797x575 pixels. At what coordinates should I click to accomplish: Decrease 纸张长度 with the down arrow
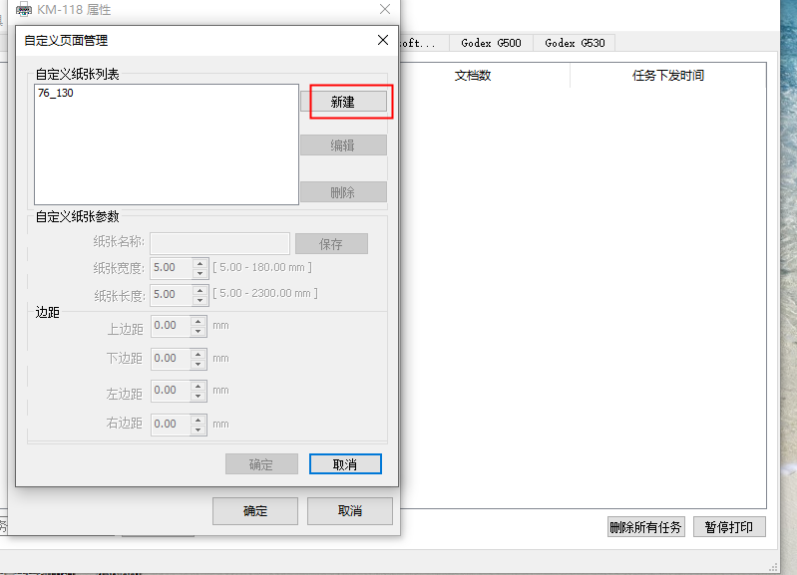(199, 300)
